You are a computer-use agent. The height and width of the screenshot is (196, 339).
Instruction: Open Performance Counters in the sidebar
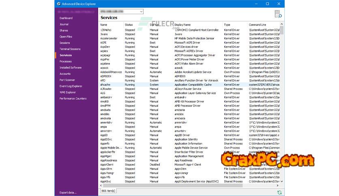pos(73,98)
